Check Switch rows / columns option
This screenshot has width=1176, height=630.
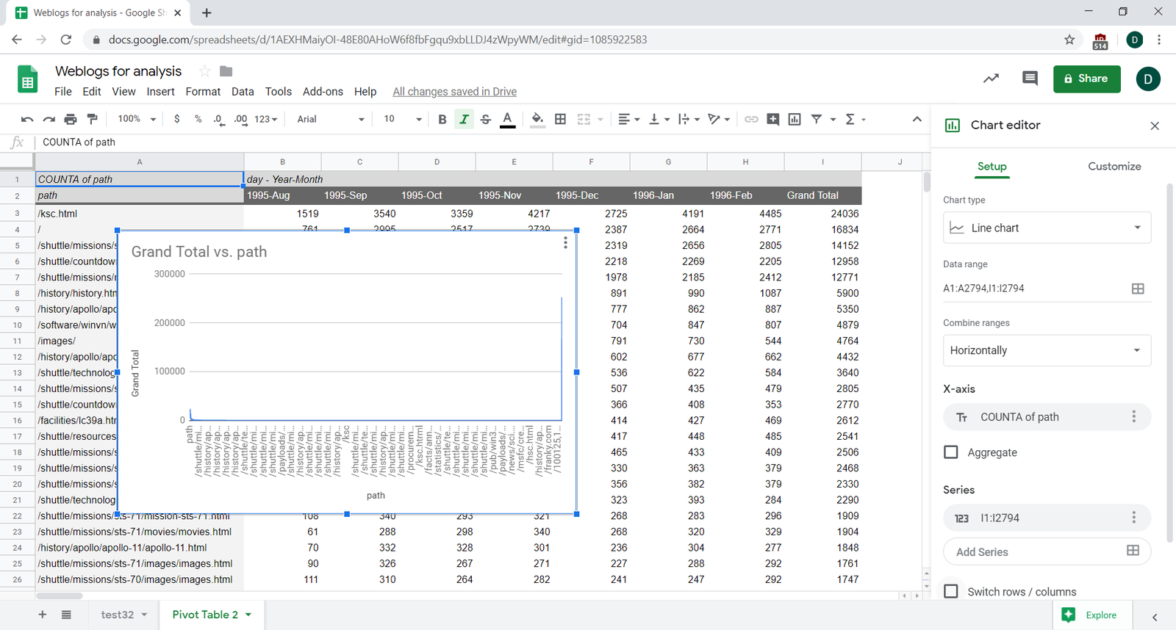951,591
